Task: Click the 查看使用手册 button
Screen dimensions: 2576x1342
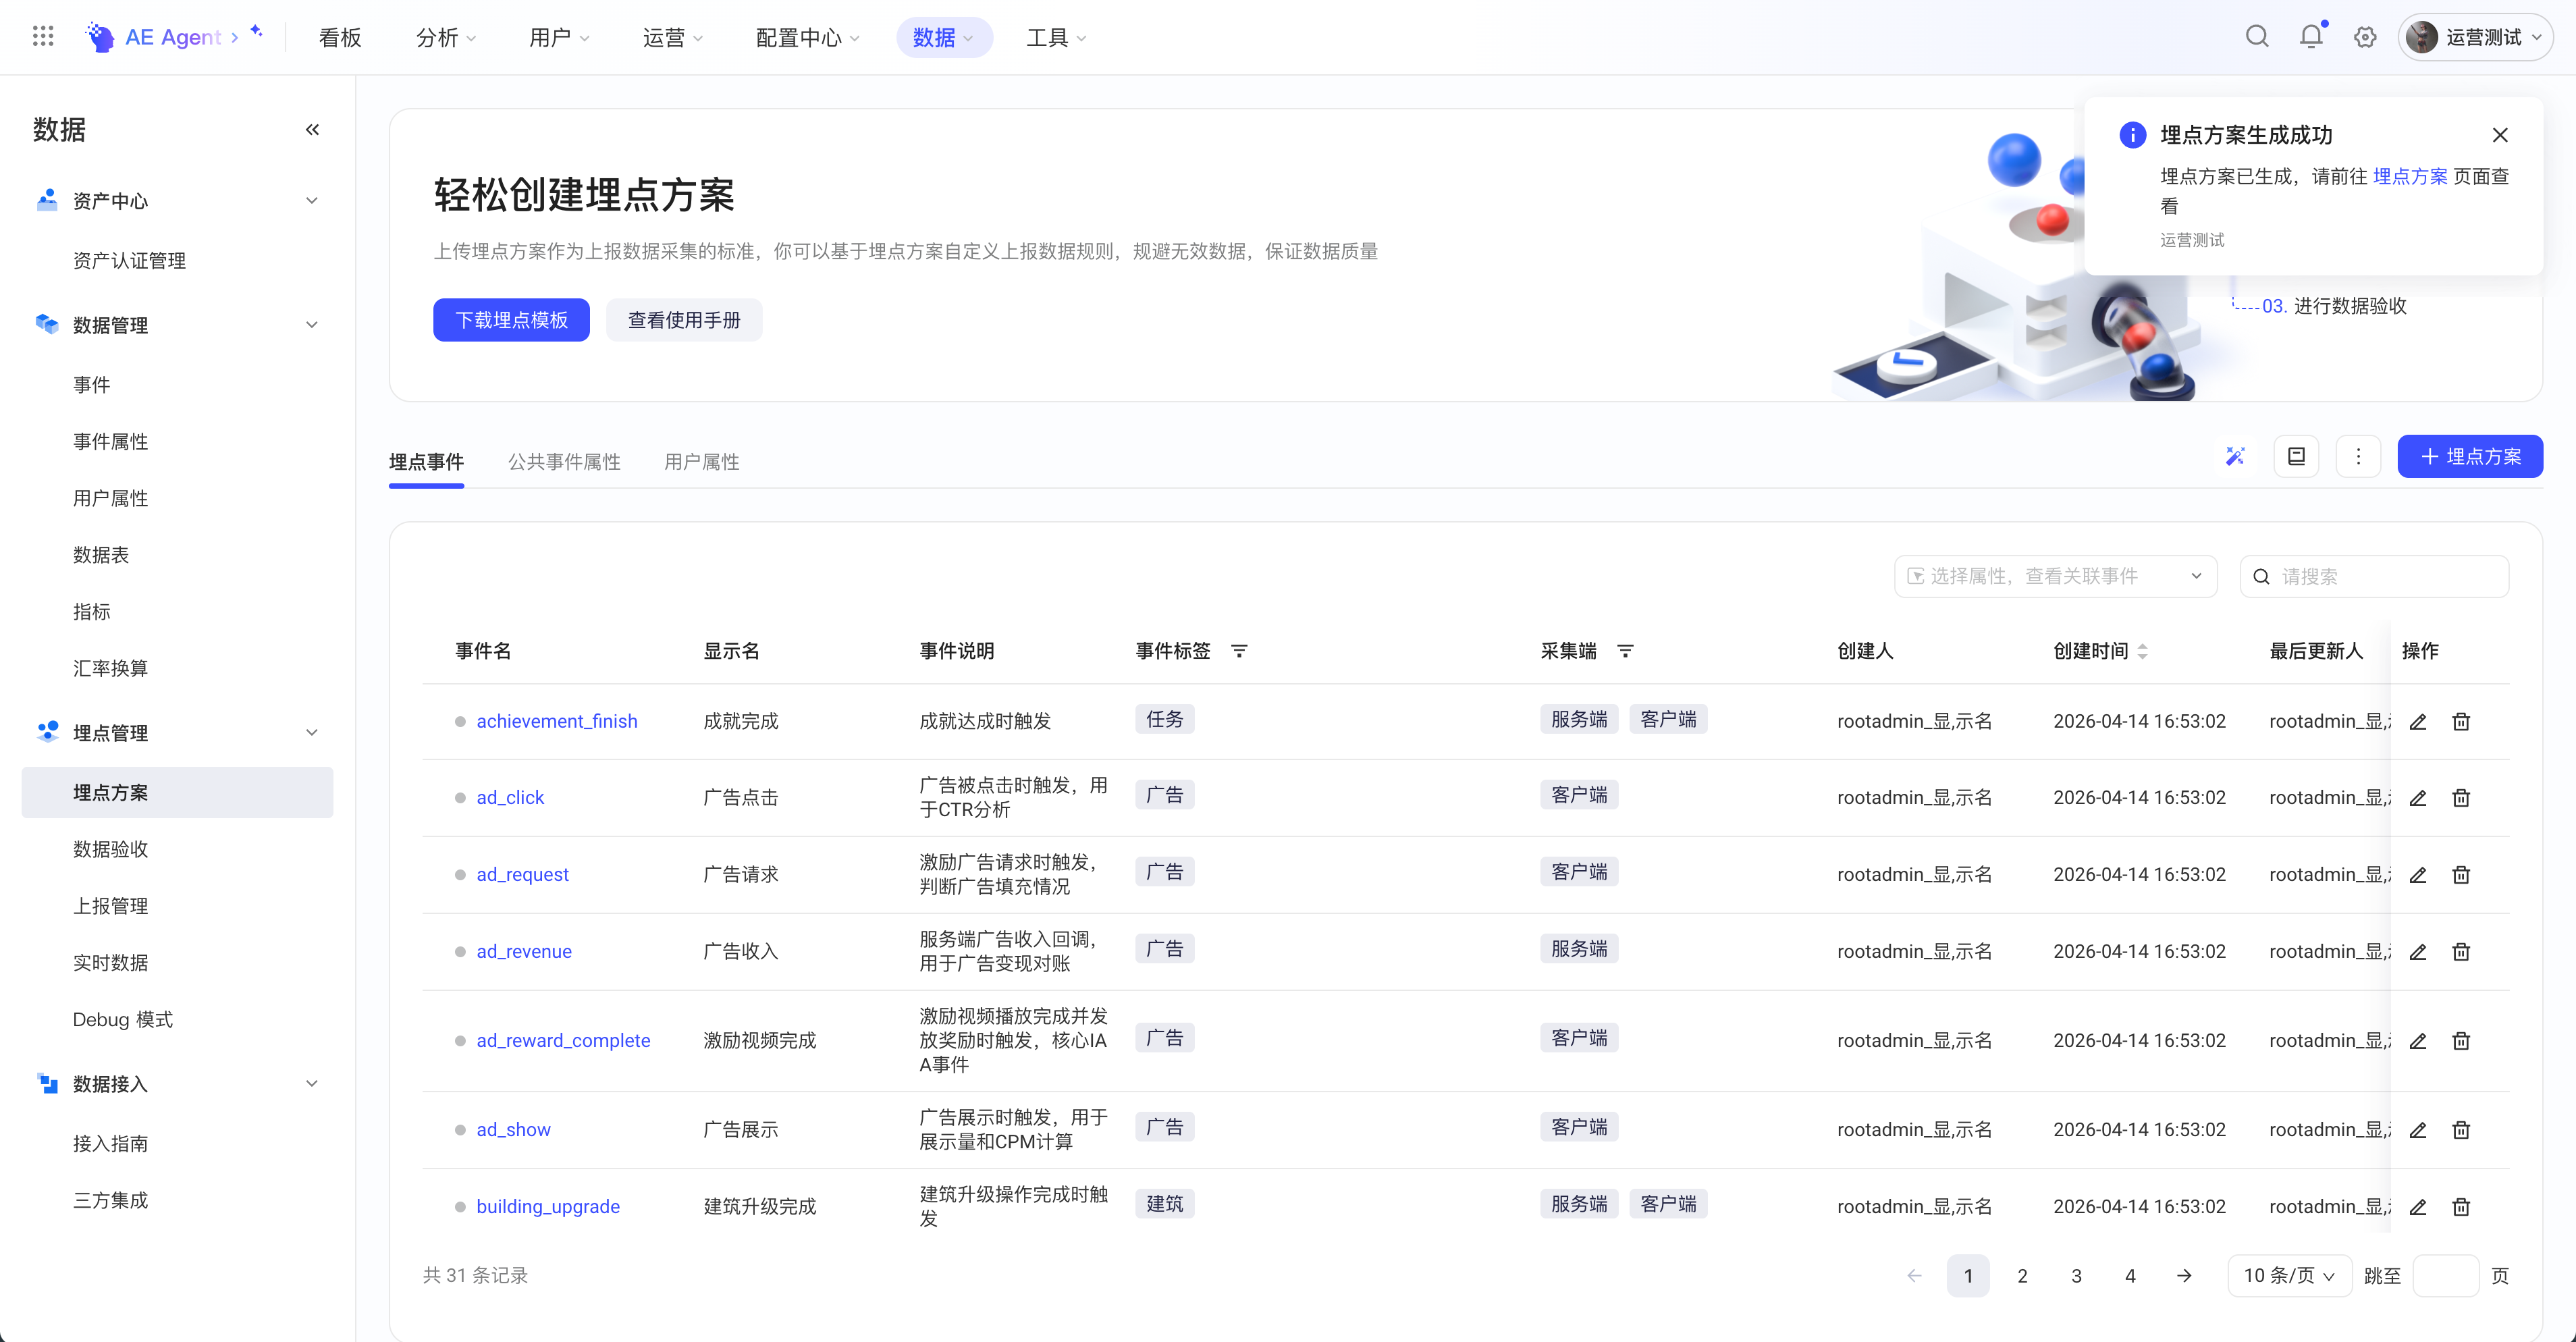Action: 684,320
